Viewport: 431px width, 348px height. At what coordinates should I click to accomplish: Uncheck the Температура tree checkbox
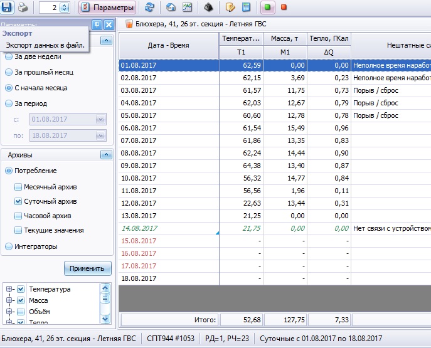pos(21,289)
